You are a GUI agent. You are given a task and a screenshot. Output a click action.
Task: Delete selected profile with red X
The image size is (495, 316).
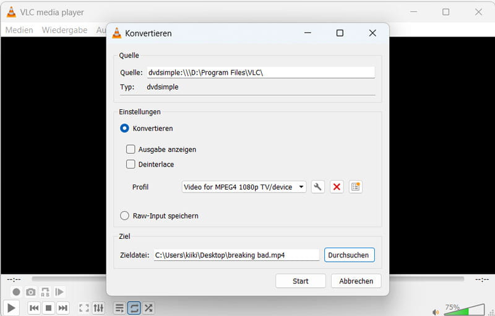click(337, 187)
